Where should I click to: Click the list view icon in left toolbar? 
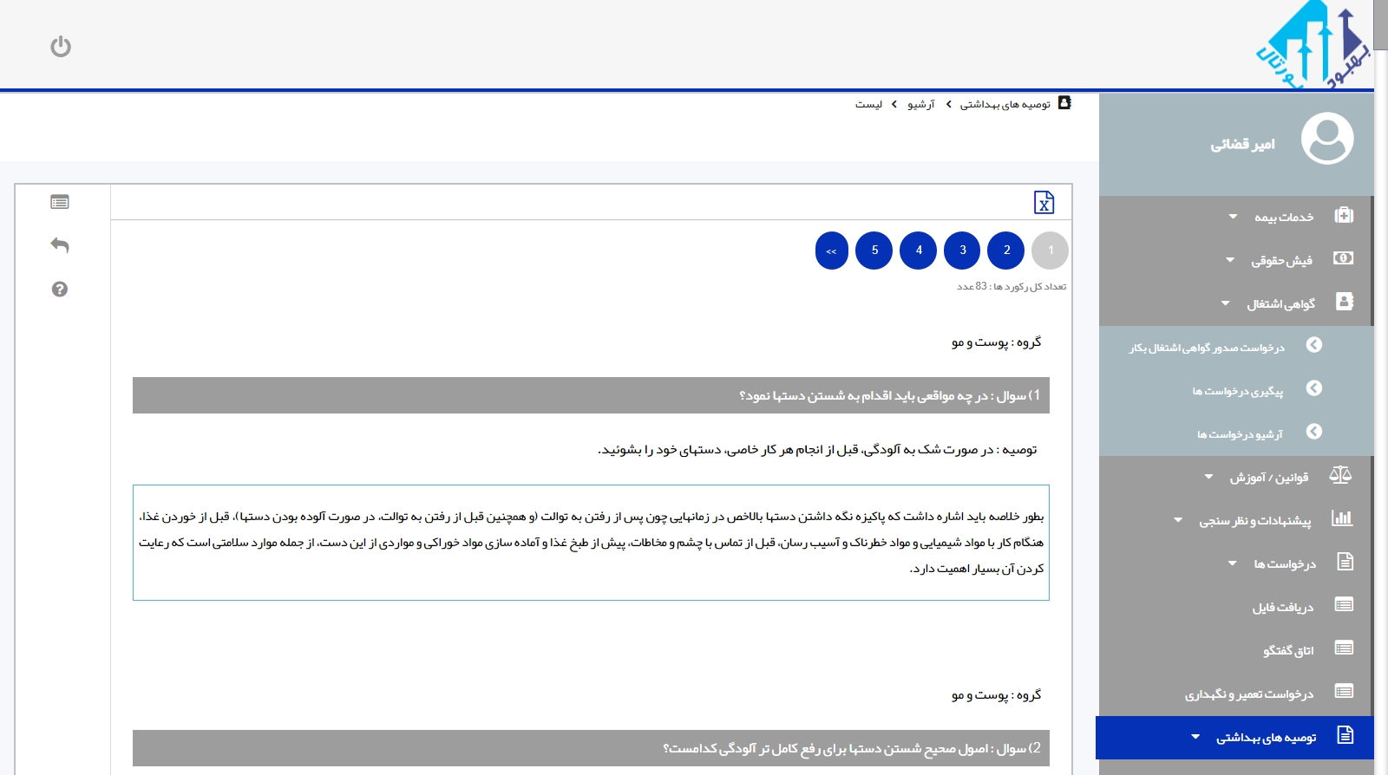[x=60, y=202]
